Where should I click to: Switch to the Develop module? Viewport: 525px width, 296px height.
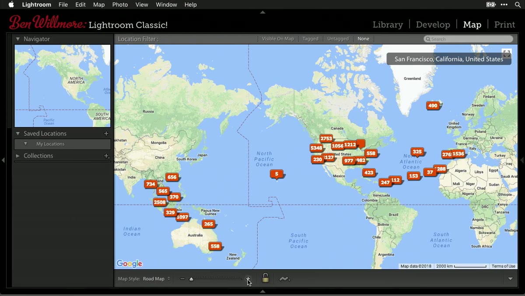pos(433,25)
